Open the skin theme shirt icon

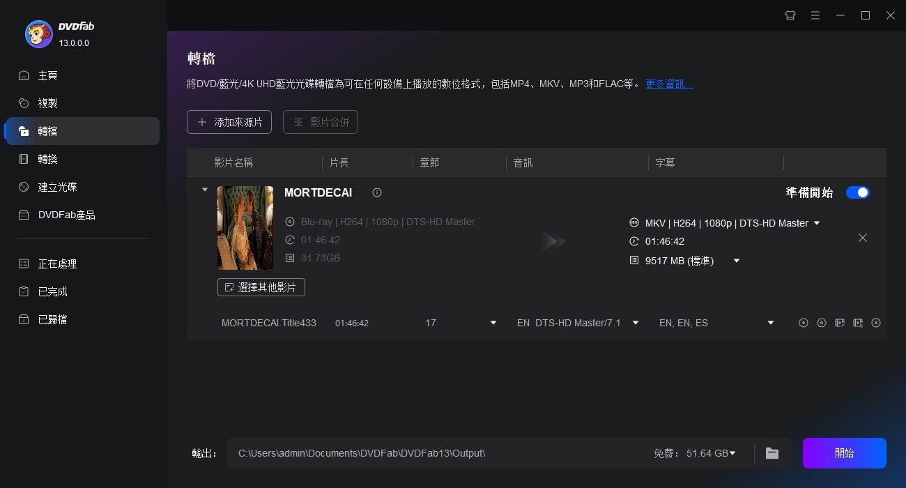tap(790, 15)
